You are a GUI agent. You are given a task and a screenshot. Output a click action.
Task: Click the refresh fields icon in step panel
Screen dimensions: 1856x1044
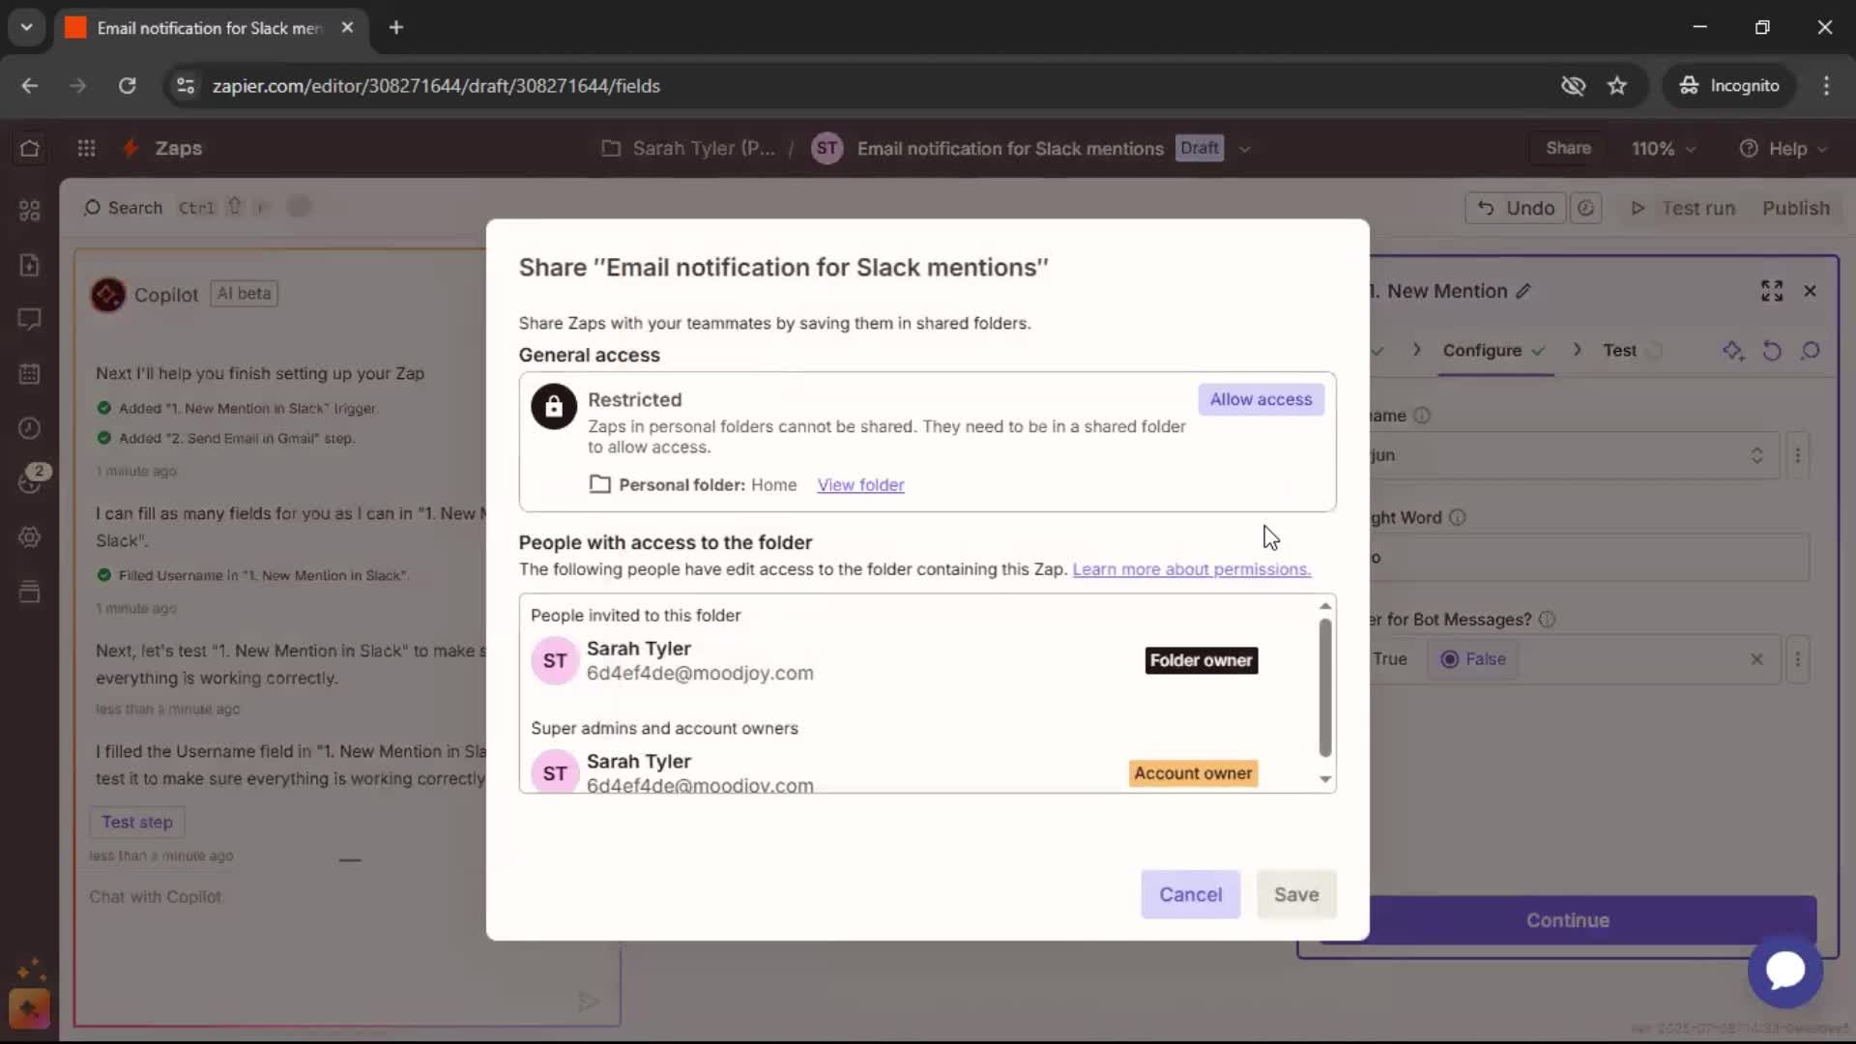coord(1771,350)
